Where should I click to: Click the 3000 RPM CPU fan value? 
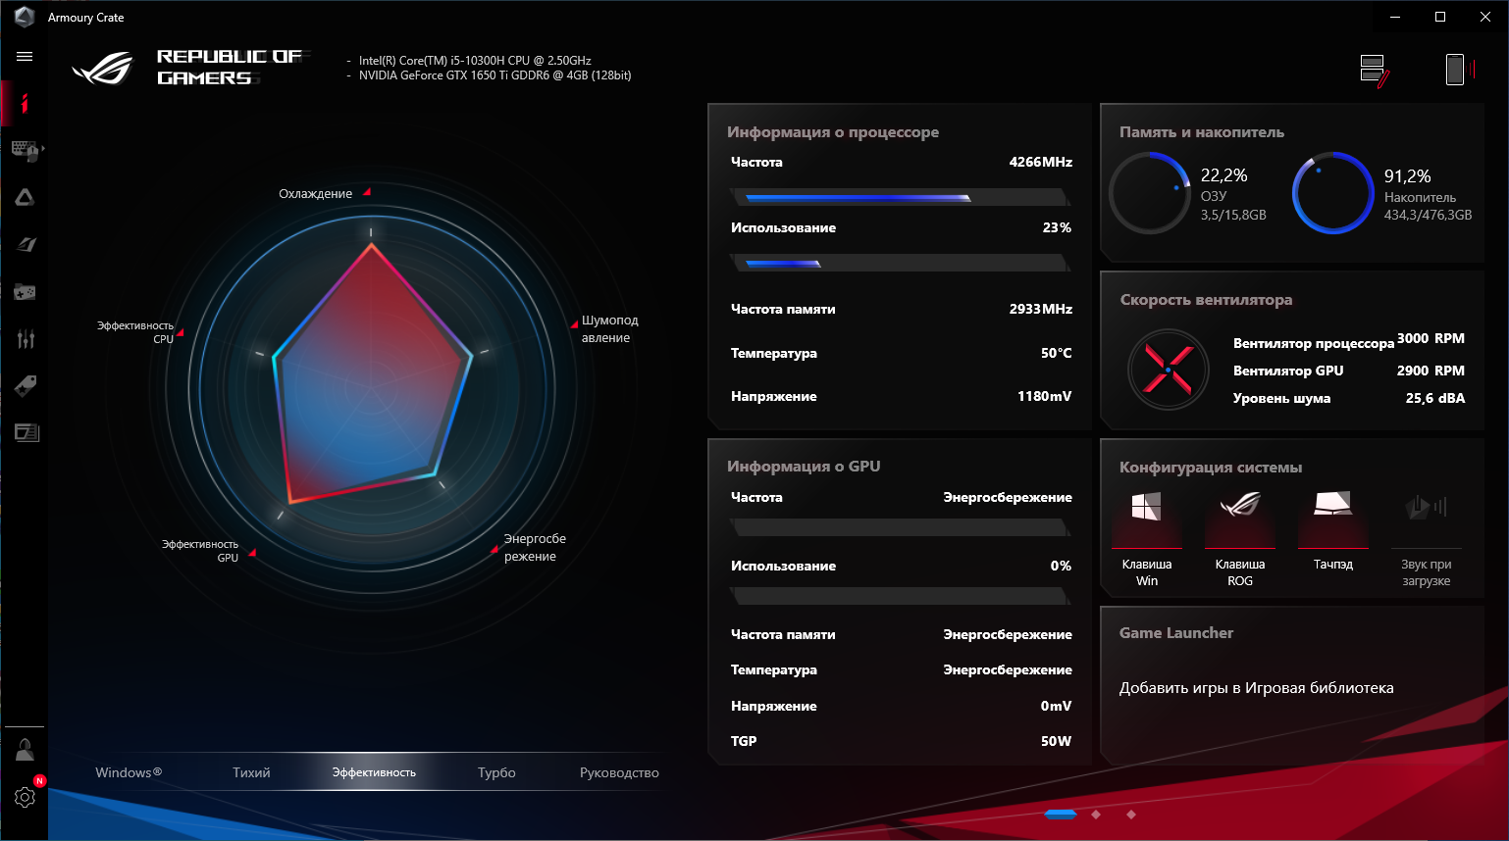coord(1431,338)
